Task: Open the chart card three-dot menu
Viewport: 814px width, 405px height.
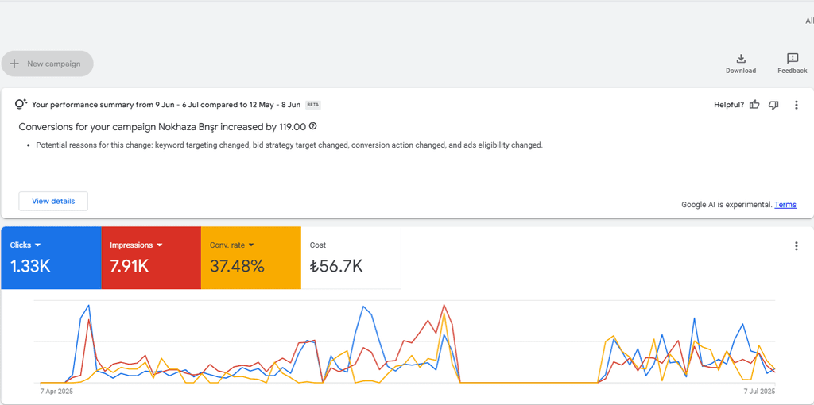Action: click(797, 246)
